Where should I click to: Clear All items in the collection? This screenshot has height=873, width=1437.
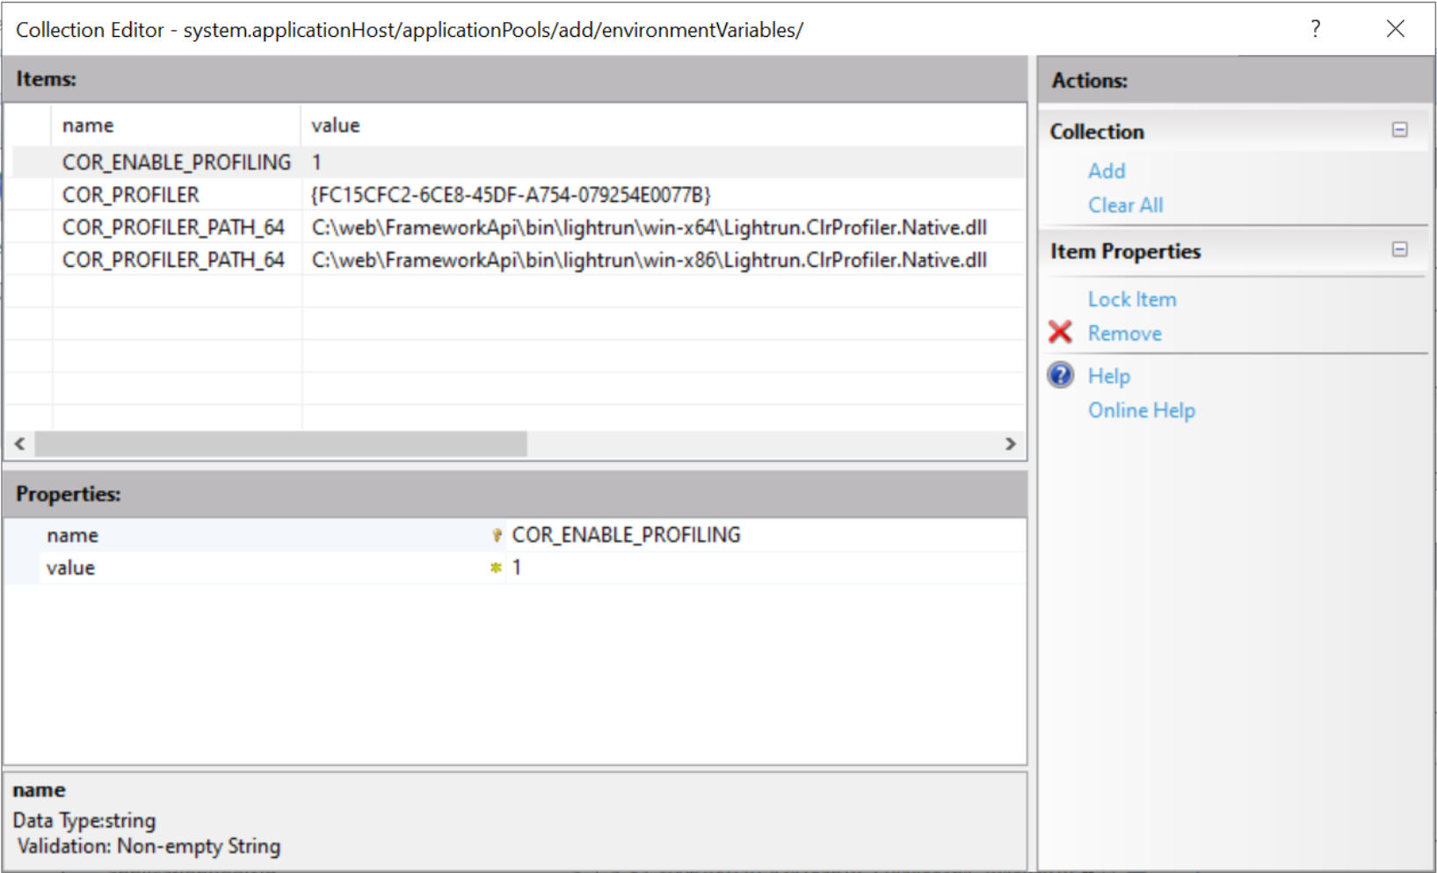tap(1125, 206)
